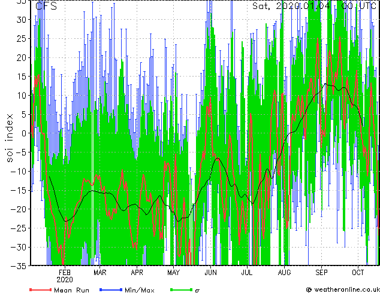380x293 pixels.
Task: Click the 'Min/Max' legend text
Action: [x=139, y=290]
